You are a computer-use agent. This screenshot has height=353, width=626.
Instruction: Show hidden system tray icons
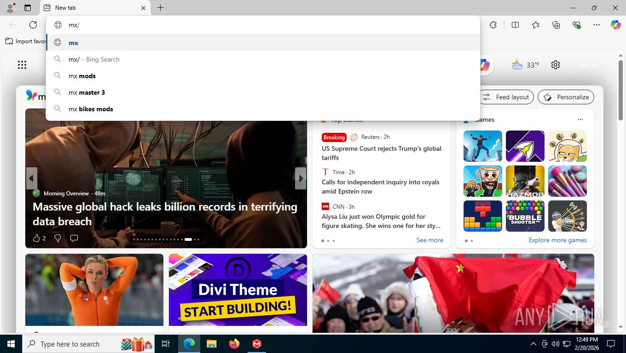(x=533, y=344)
